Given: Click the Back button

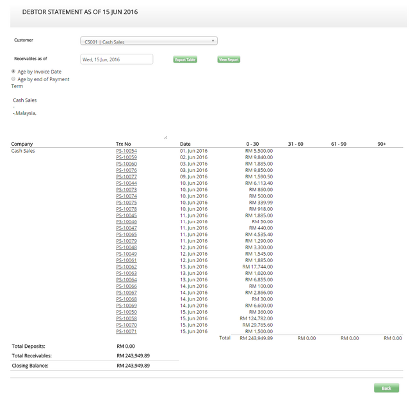Looking at the screenshot, I should click(x=386, y=388).
